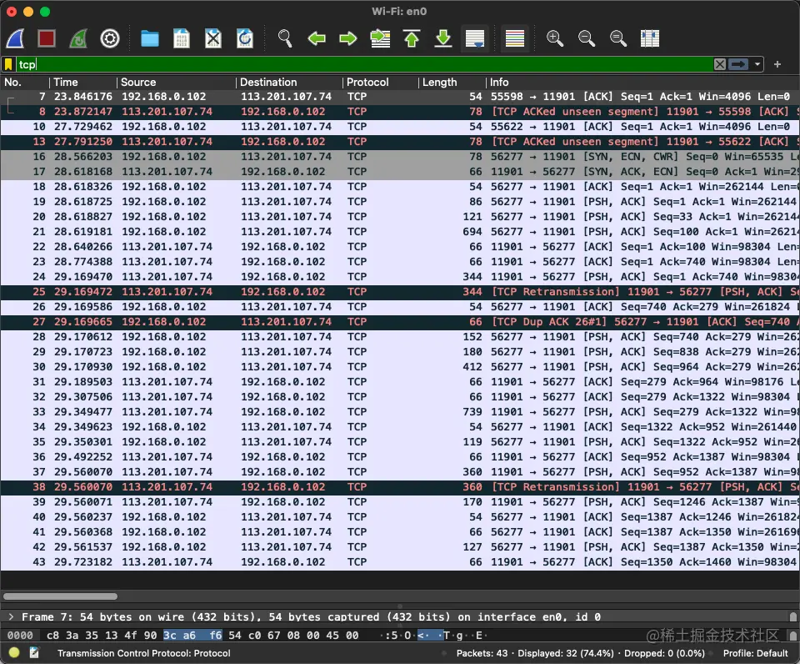Click Transmission Control Protocol status text

(x=144, y=653)
